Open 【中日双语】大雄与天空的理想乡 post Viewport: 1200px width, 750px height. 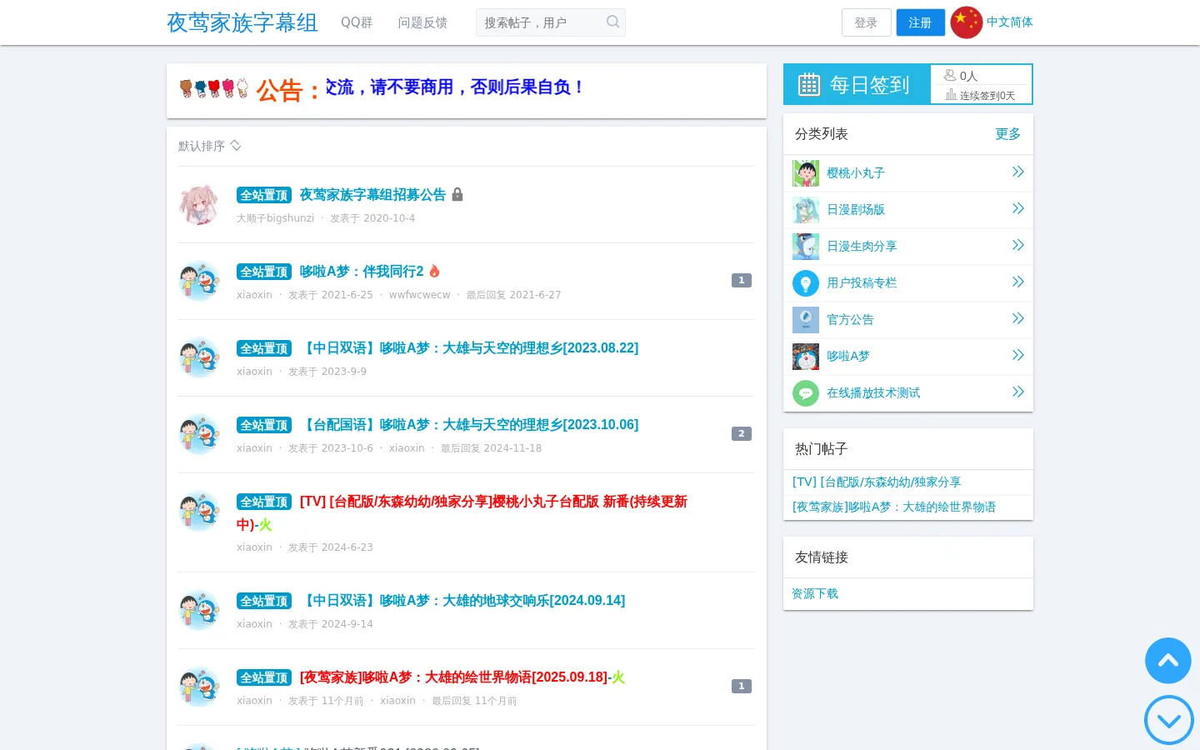(469, 348)
